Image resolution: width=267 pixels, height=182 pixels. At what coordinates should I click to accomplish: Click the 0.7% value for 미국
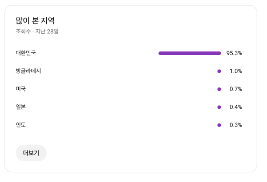[x=236, y=89]
